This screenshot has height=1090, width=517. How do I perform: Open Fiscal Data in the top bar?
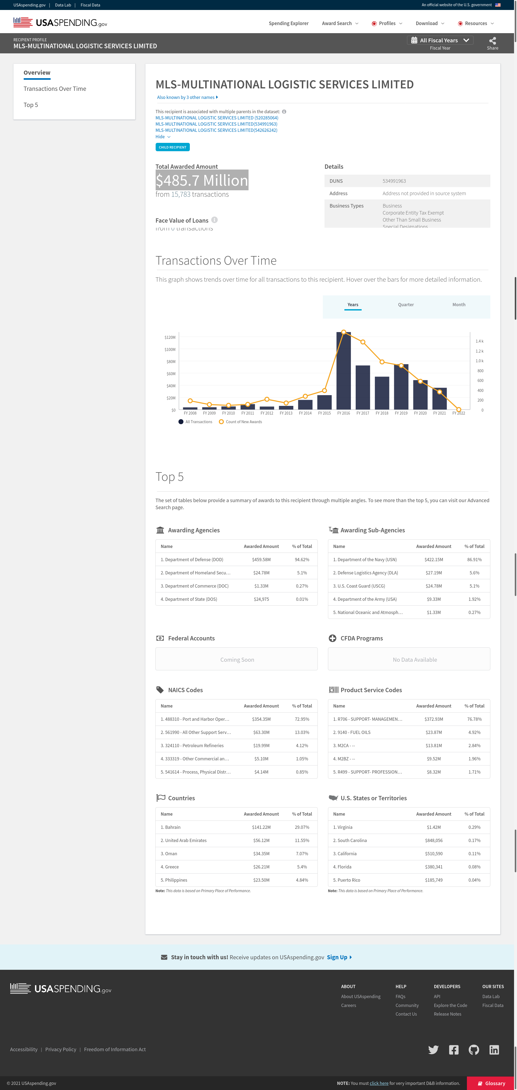click(90, 5)
